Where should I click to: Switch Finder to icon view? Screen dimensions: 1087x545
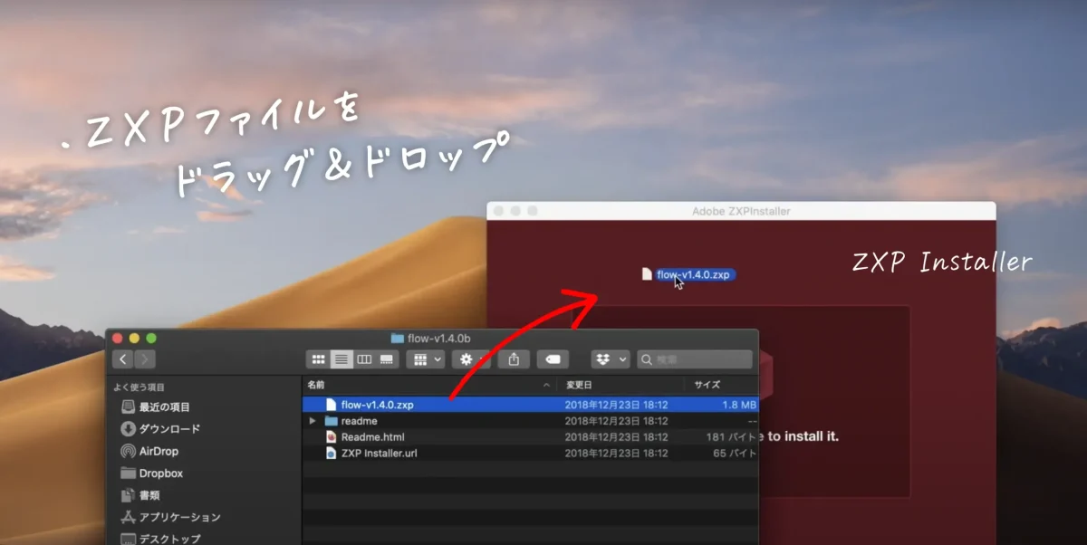318,359
